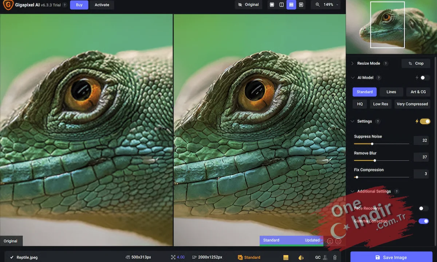Click the Remove Blur value field 37
437x262 pixels.
click(x=421, y=157)
